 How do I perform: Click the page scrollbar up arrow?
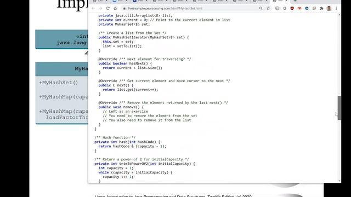[x=339, y=15]
